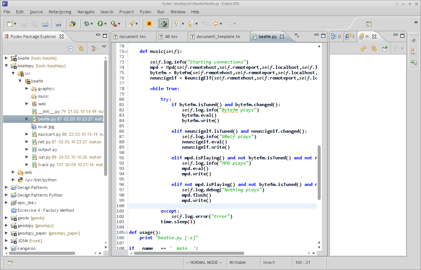The image size is (421, 270).
Task: Run the current program using the green Run icon
Action: coord(100,23)
